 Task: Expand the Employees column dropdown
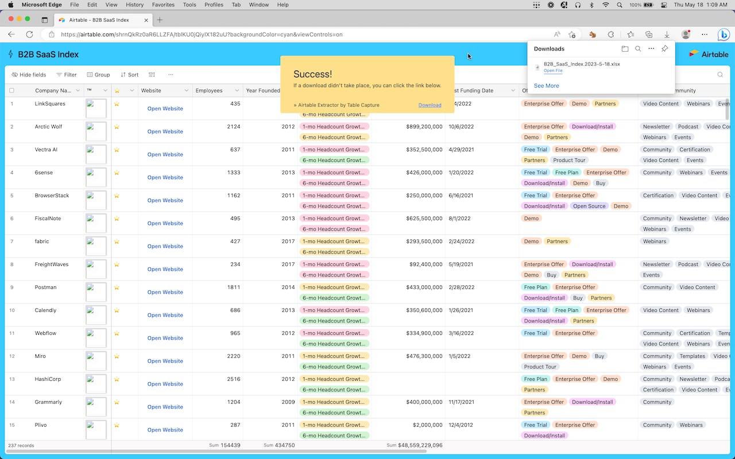[237, 91]
